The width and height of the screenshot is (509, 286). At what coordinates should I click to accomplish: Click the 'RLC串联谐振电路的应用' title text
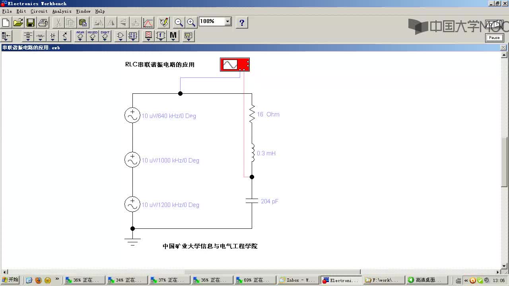(160, 64)
